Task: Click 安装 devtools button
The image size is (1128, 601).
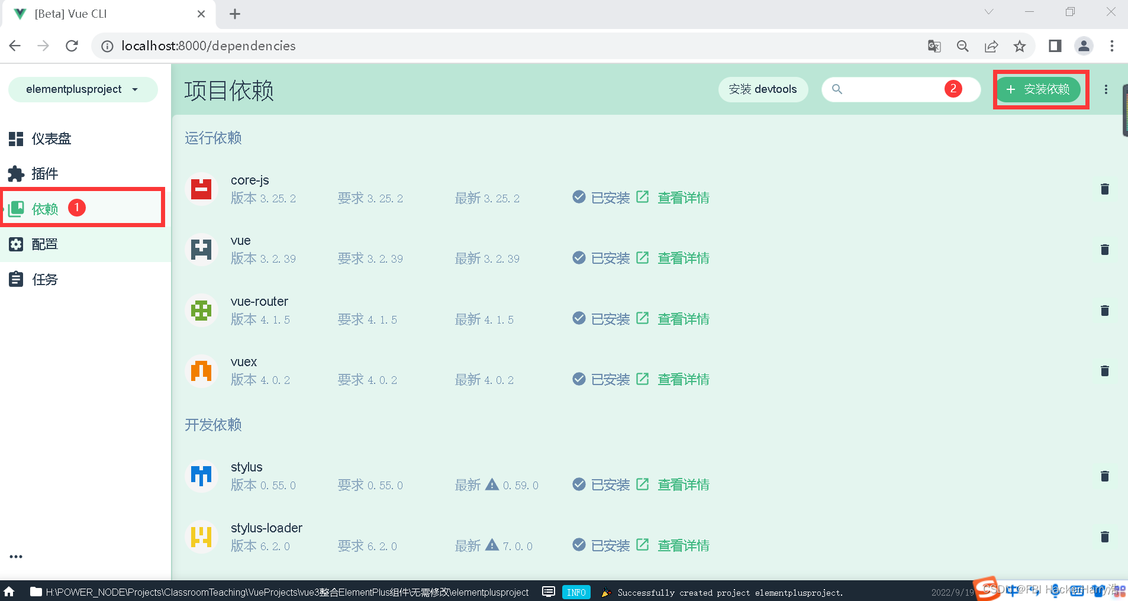Action: (x=763, y=89)
